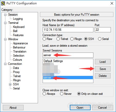Focus the Host Name input field
The image size is (116, 112).
pos(68,30)
